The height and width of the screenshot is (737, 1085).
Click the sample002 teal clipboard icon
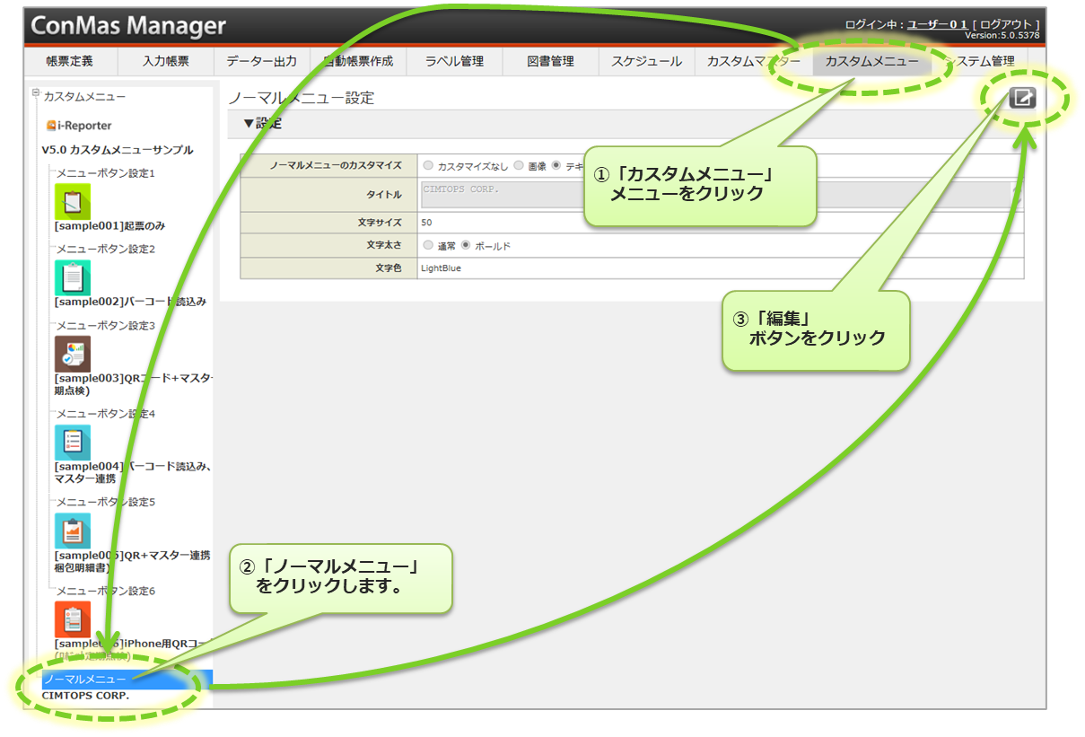pyautogui.click(x=73, y=277)
